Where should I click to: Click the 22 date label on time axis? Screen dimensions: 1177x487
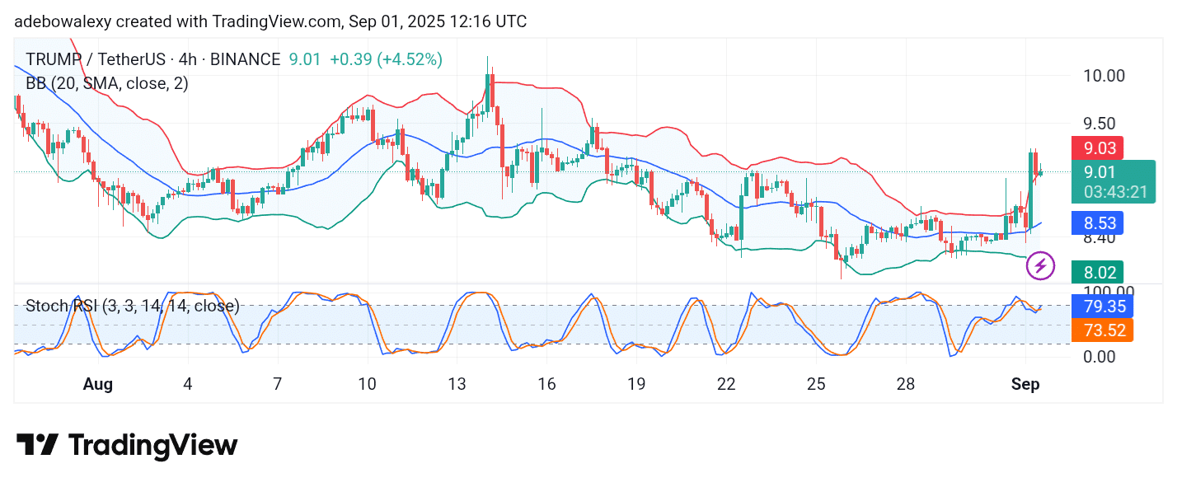pos(726,384)
